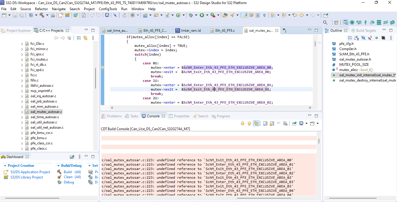Image resolution: width=397 pixels, height=202 pixels.
Task: Toggle Link with Editor in C/C++ Projects
Action: point(85,38)
